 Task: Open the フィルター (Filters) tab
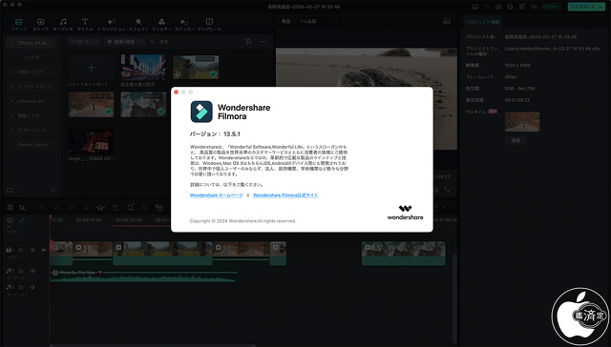[161, 25]
